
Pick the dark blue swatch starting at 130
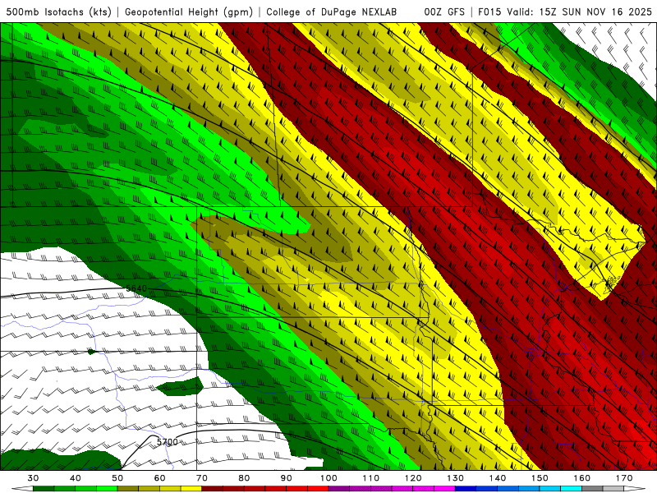coord(466,489)
